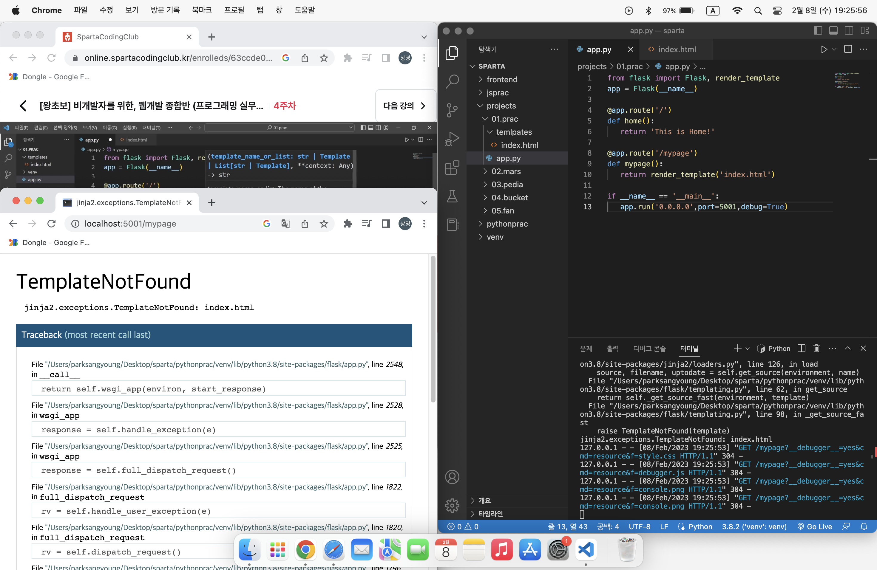The width and height of the screenshot is (877, 570).
Task: Switch to the 디버그 콘솔 panel tab
Action: pyautogui.click(x=649, y=348)
